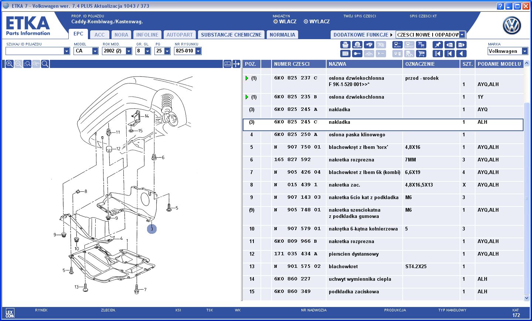Image resolution: width=532 pixels, height=321 pixels.
Task: Open the list view icon
Action: (x=345, y=54)
